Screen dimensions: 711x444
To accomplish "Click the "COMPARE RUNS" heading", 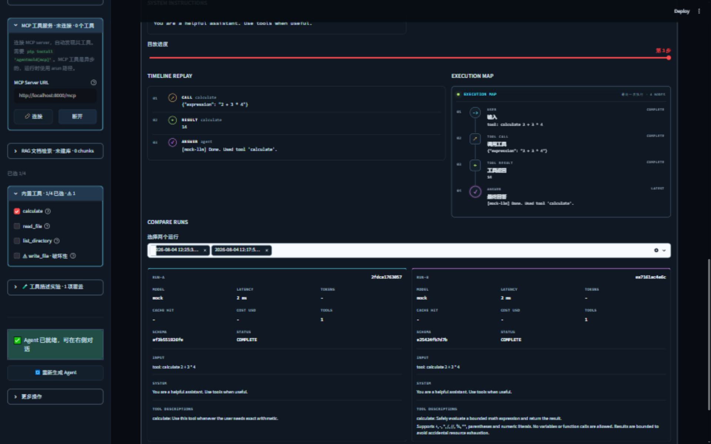I will click(x=167, y=222).
